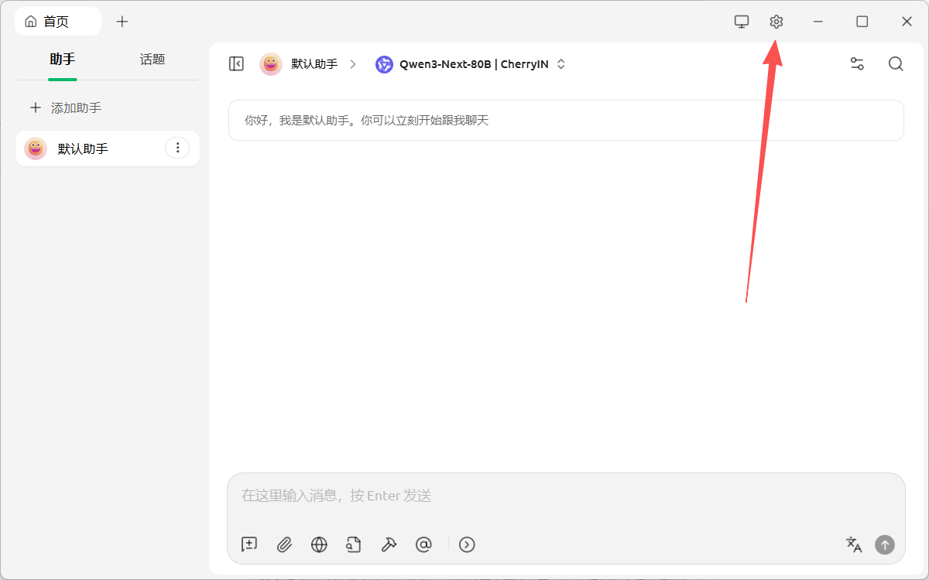Open MCP tools hammer icon
The height and width of the screenshot is (580, 929).
tap(389, 544)
